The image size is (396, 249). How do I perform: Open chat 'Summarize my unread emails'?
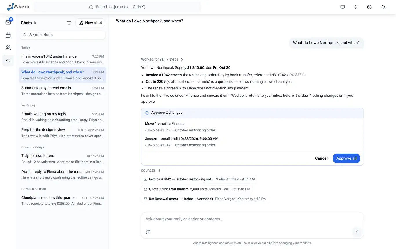click(63, 91)
